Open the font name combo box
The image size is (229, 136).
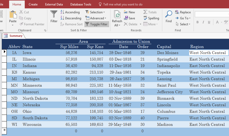(212, 14)
